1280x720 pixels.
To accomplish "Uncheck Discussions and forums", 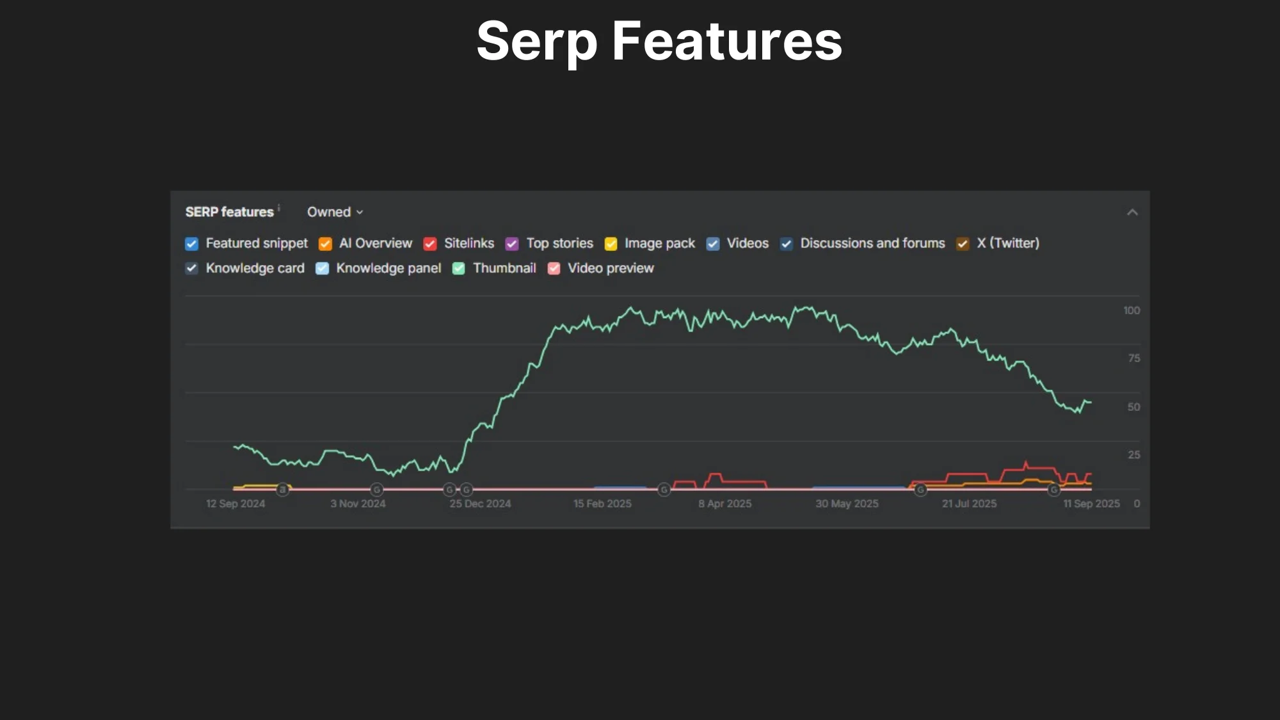I will click(787, 244).
